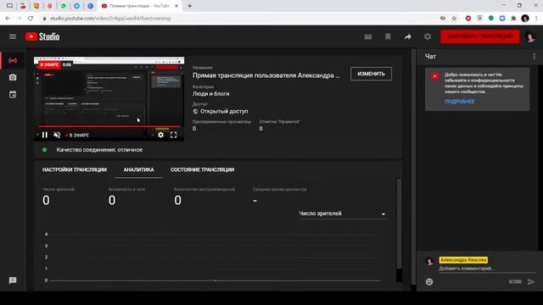
Task: Switch to НАСТРОЙКИ ТРАНСЛЯЦИИ tab
Action: coord(75,169)
